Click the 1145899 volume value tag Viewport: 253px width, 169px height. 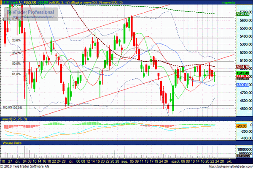click(x=243, y=156)
